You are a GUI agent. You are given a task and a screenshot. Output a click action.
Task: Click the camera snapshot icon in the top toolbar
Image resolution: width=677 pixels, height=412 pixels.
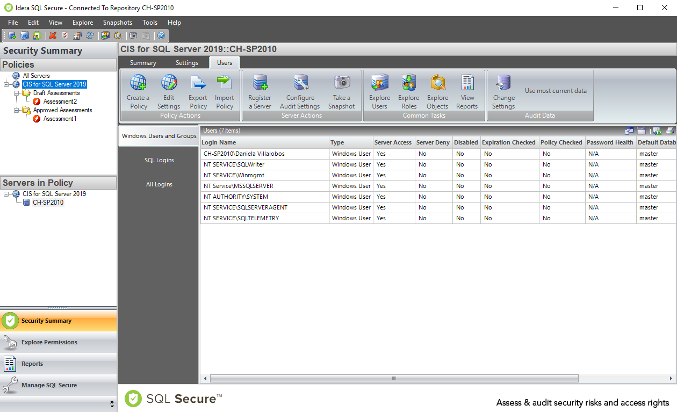[x=133, y=35]
